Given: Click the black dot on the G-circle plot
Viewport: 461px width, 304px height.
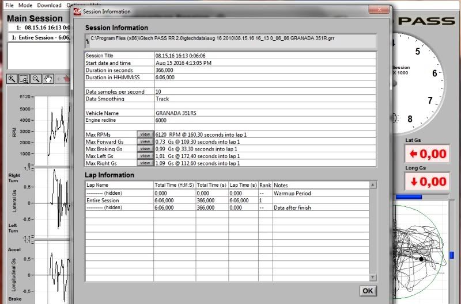Looking at the screenshot, I should (421, 259).
